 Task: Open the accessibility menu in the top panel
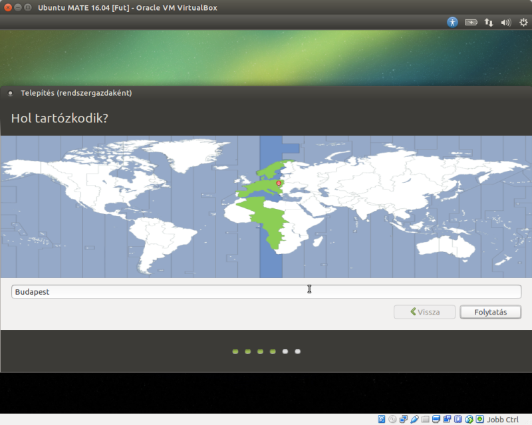point(452,23)
